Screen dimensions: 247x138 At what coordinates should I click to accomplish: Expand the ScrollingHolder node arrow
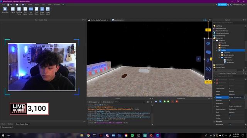pos(219,55)
